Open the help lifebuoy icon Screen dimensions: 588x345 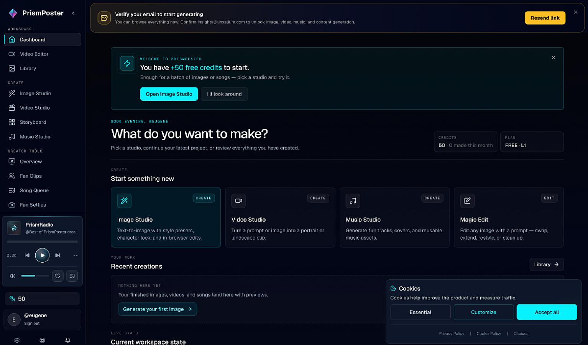43,340
